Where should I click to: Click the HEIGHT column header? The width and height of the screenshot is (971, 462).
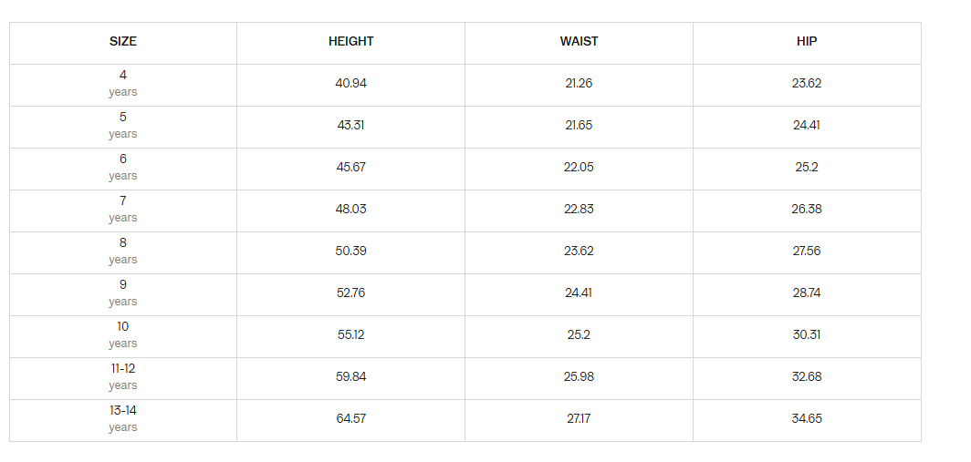[x=350, y=41]
